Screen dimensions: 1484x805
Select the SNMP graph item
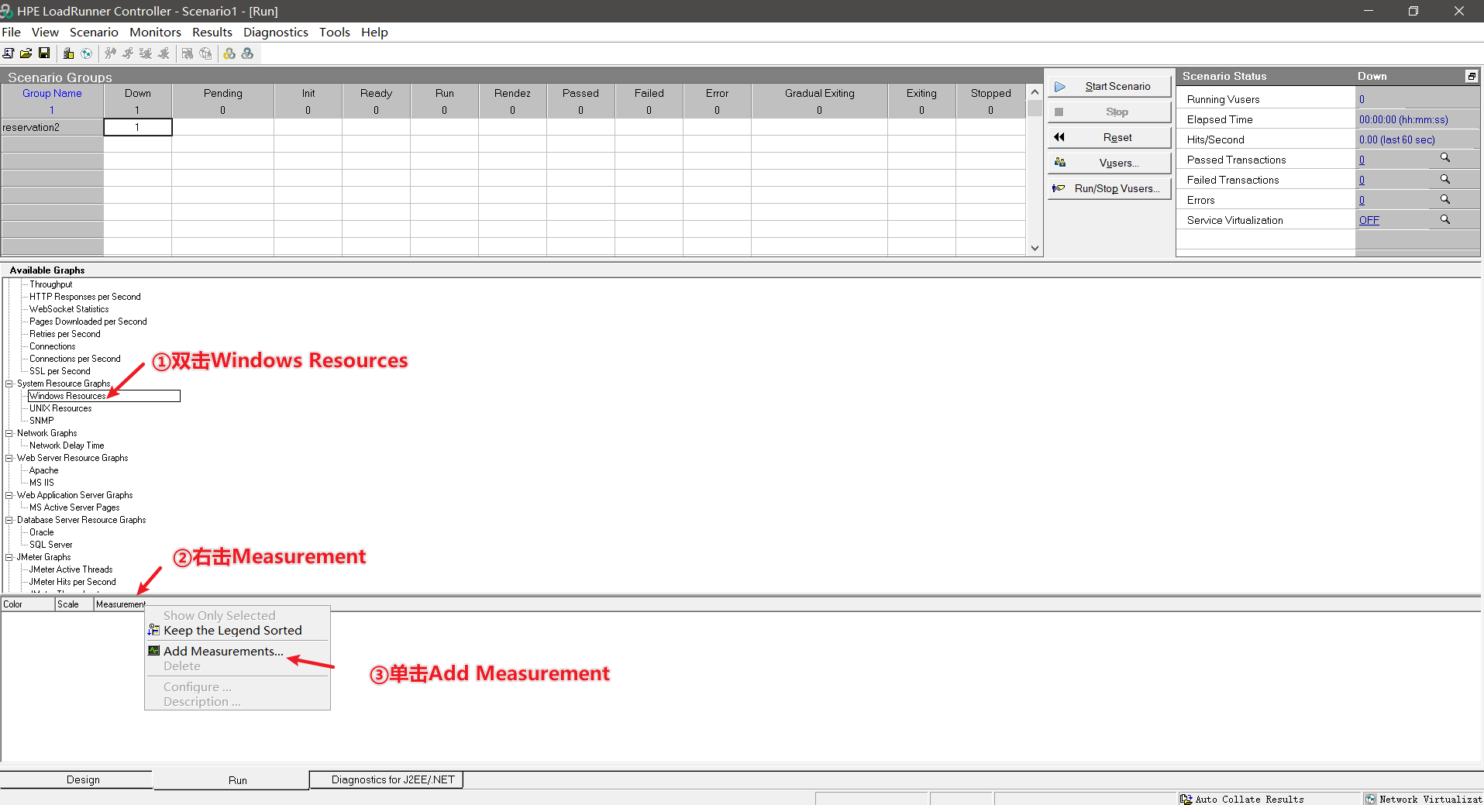pos(42,421)
